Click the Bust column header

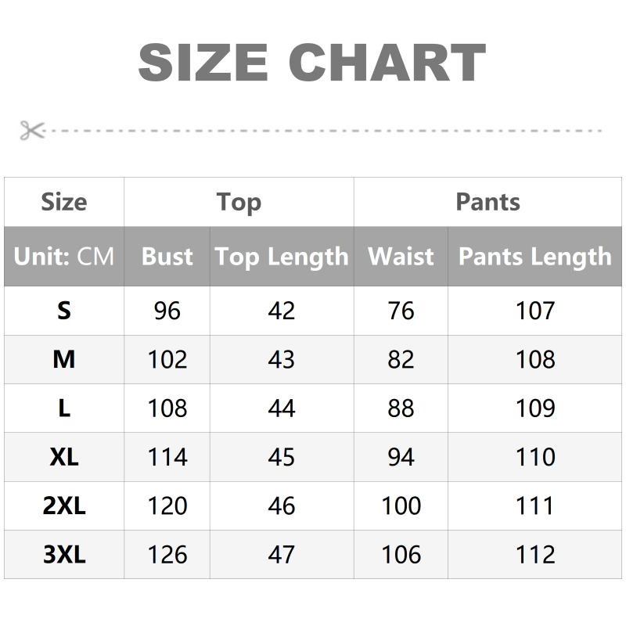tap(167, 256)
